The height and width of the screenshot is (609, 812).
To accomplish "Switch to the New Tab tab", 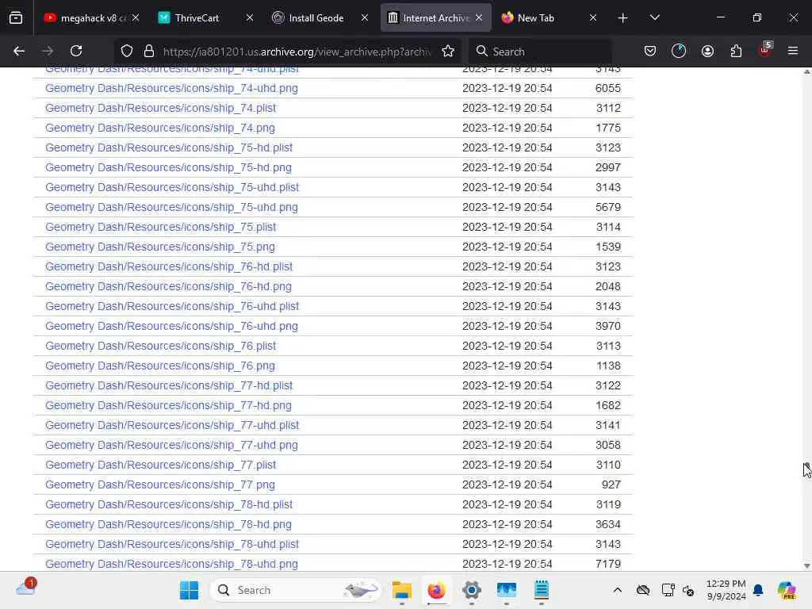I will click(x=536, y=18).
